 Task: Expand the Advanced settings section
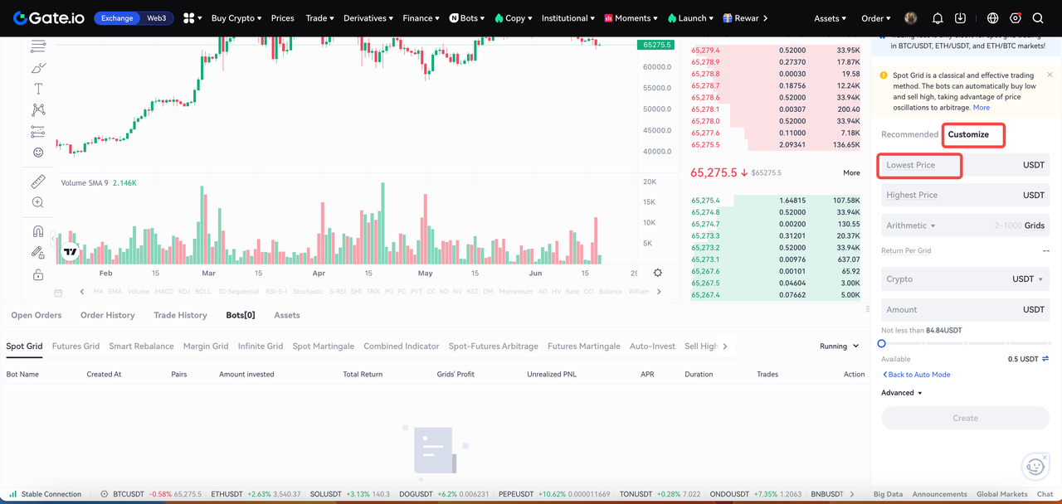coord(902,393)
